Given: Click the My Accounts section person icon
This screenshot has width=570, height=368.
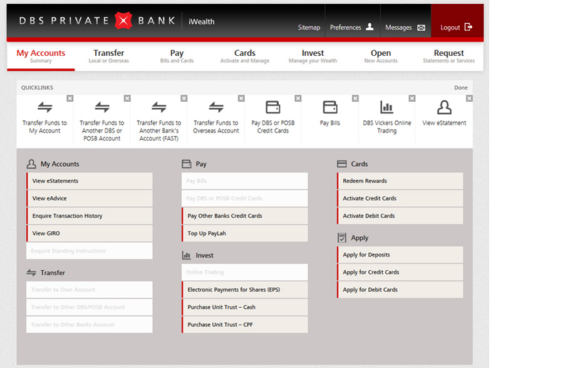Looking at the screenshot, I should (31, 164).
